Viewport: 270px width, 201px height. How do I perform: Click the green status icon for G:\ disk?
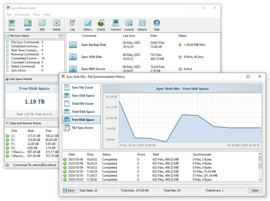[x=7, y=148]
